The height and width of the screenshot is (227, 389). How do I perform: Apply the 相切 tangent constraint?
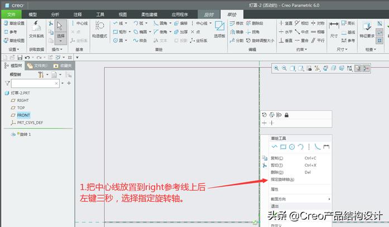pos(301,23)
